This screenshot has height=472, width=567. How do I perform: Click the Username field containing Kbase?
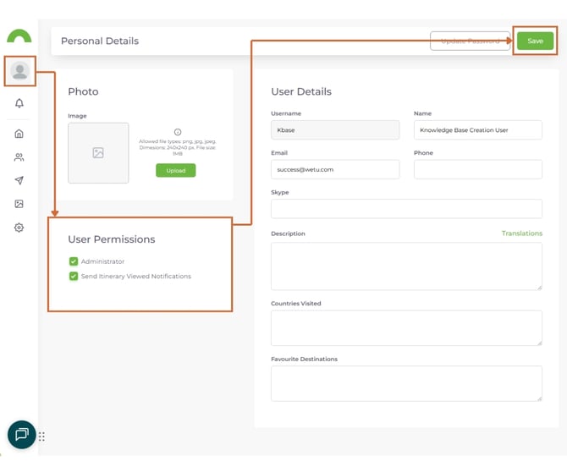335,130
